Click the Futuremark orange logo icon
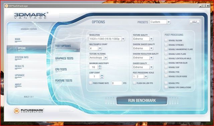This screenshot has width=214, height=126. (16, 111)
